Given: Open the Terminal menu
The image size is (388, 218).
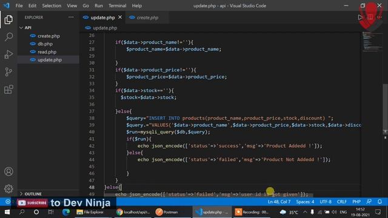Looking at the screenshot, I should (x=117, y=5).
